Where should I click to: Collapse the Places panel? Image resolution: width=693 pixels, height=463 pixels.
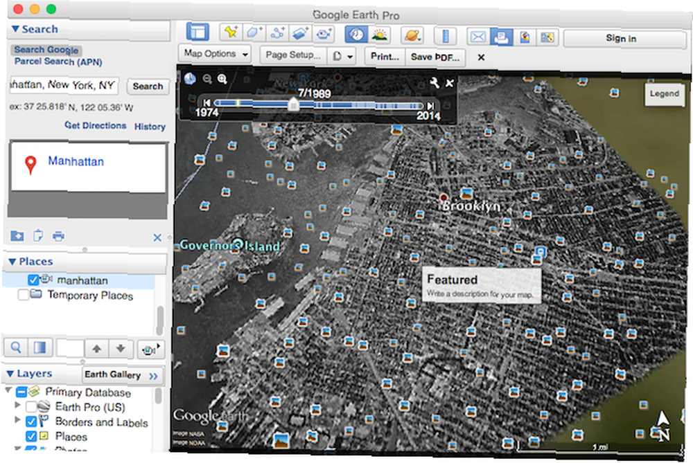coord(12,262)
